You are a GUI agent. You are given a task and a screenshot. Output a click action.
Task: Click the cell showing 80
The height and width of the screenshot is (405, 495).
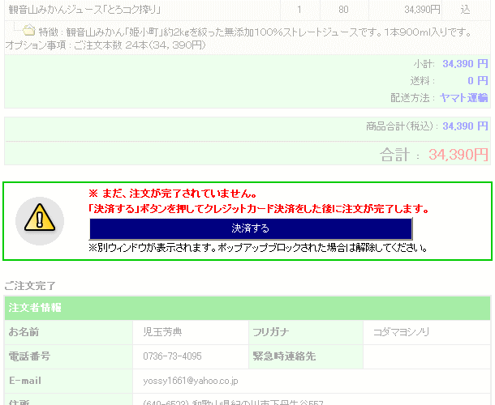344,10
